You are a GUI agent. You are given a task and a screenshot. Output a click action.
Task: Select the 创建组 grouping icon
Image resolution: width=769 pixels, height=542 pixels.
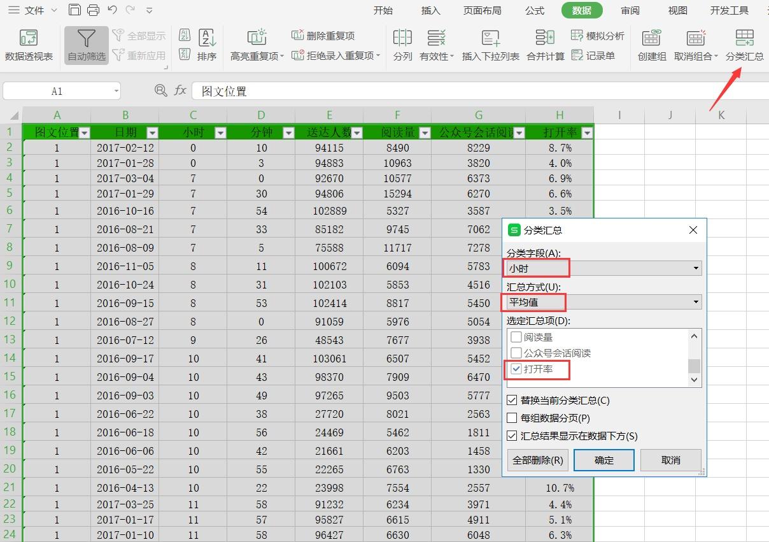tap(651, 45)
